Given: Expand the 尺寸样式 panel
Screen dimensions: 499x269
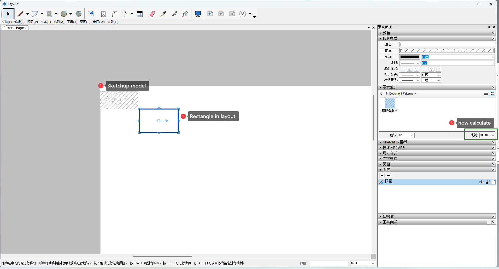Looking at the screenshot, I should [x=436, y=153].
